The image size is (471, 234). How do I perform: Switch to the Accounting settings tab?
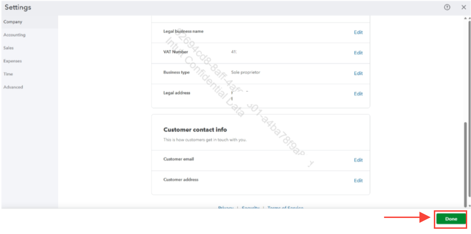30,35
